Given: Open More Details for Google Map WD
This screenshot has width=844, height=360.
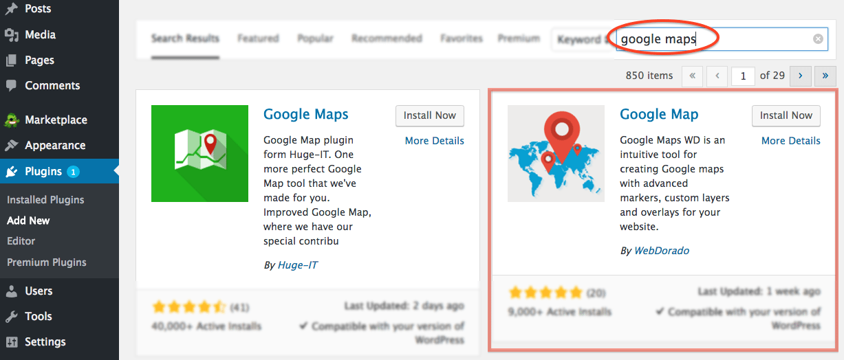Looking at the screenshot, I should tap(791, 141).
